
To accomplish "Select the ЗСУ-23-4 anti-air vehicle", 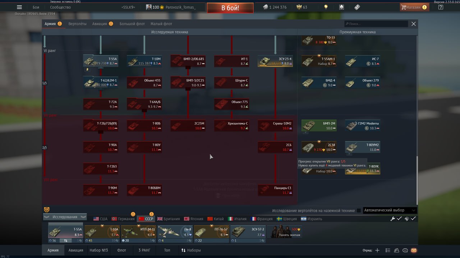I will (x=275, y=61).
